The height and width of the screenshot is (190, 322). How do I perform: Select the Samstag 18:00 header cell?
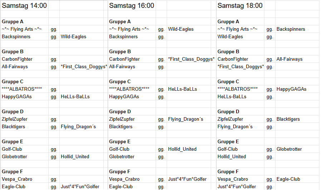(240, 5)
